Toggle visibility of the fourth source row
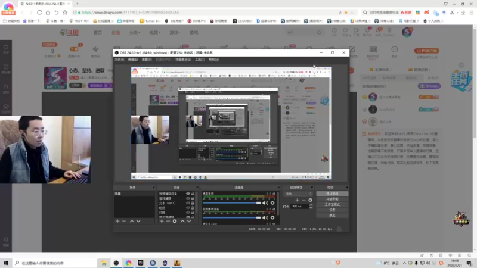The width and height of the screenshot is (477, 268). 188,208
